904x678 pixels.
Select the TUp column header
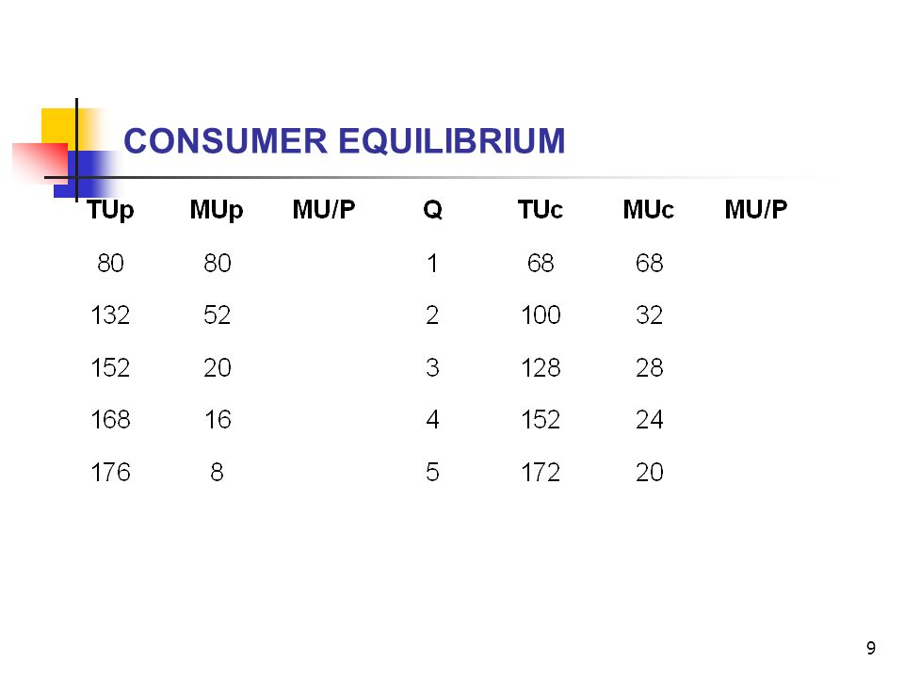(x=110, y=210)
